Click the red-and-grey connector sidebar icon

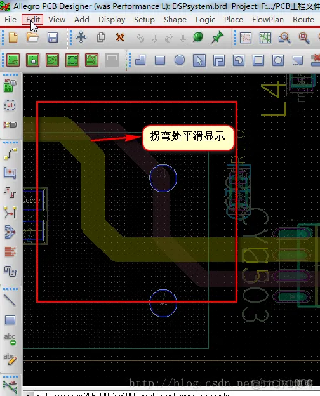pyautogui.click(x=10, y=125)
